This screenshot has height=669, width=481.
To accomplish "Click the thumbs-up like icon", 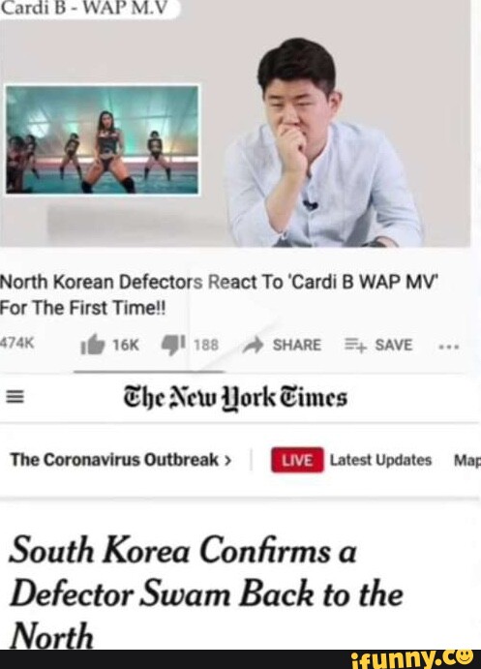I will (93, 344).
